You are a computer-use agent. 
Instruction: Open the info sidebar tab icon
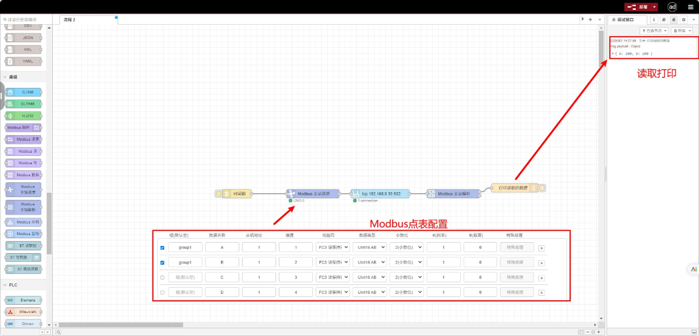click(654, 19)
